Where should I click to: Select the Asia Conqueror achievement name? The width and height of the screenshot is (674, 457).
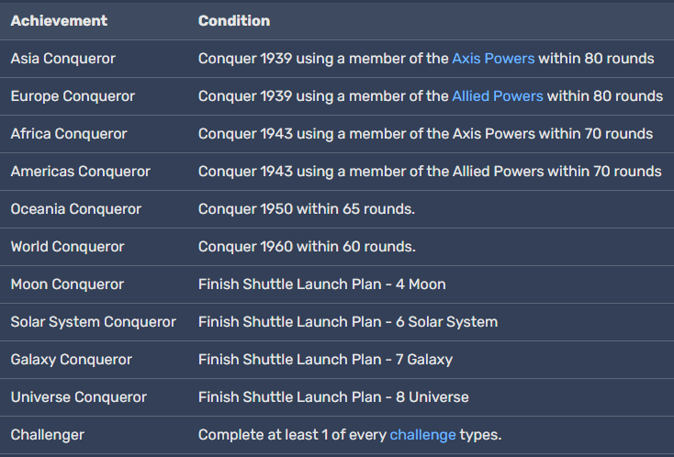63,59
